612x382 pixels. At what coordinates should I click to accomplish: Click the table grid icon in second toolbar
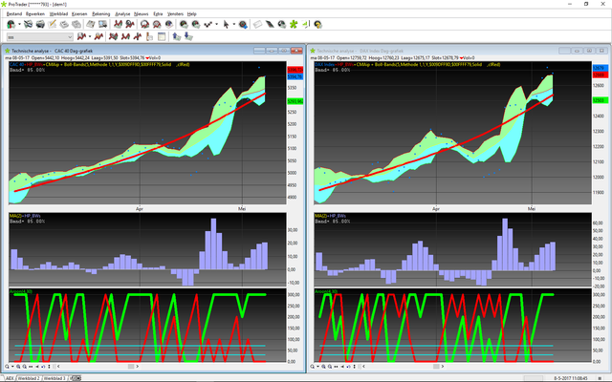pyautogui.click(x=162, y=36)
